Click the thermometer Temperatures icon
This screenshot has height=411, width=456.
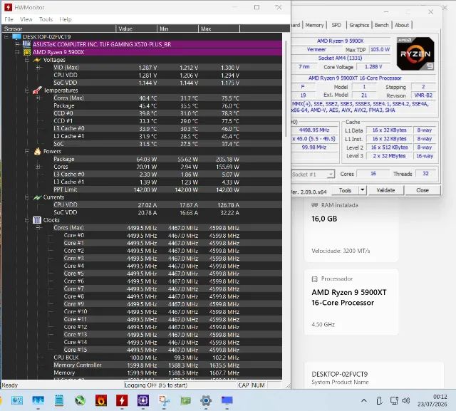tap(37, 90)
